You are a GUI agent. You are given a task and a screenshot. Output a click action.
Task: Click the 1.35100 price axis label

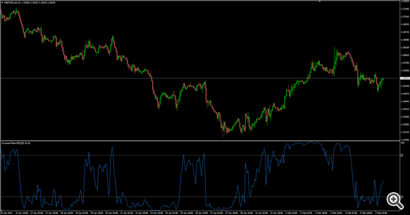click(x=405, y=86)
